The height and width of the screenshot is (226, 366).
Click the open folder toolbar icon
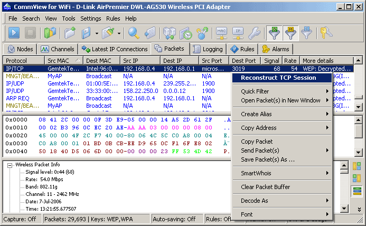(x=70, y=33)
